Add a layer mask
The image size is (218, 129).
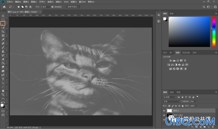point(196,127)
